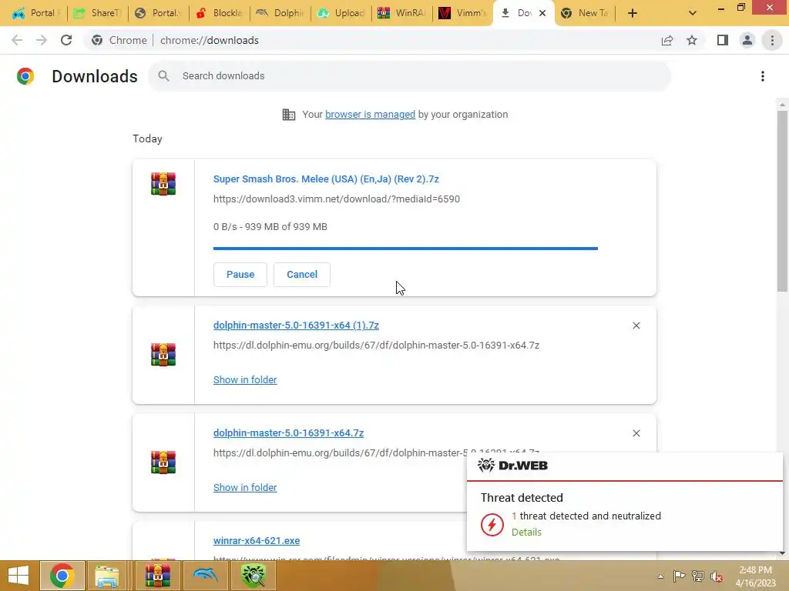Click the page vertical scrollbar thumb
This screenshot has height=591, width=789.
click(x=782, y=201)
